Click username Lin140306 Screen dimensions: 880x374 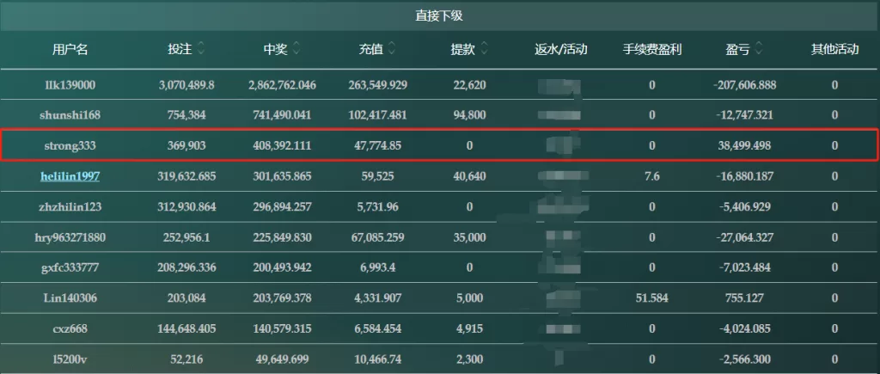[70, 298]
